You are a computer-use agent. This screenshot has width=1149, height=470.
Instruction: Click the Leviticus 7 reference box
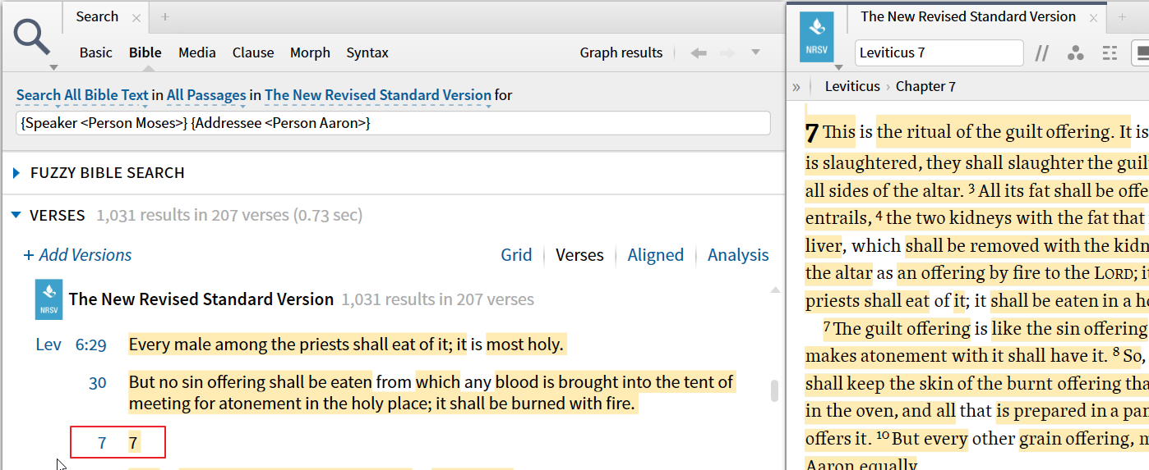click(x=938, y=52)
